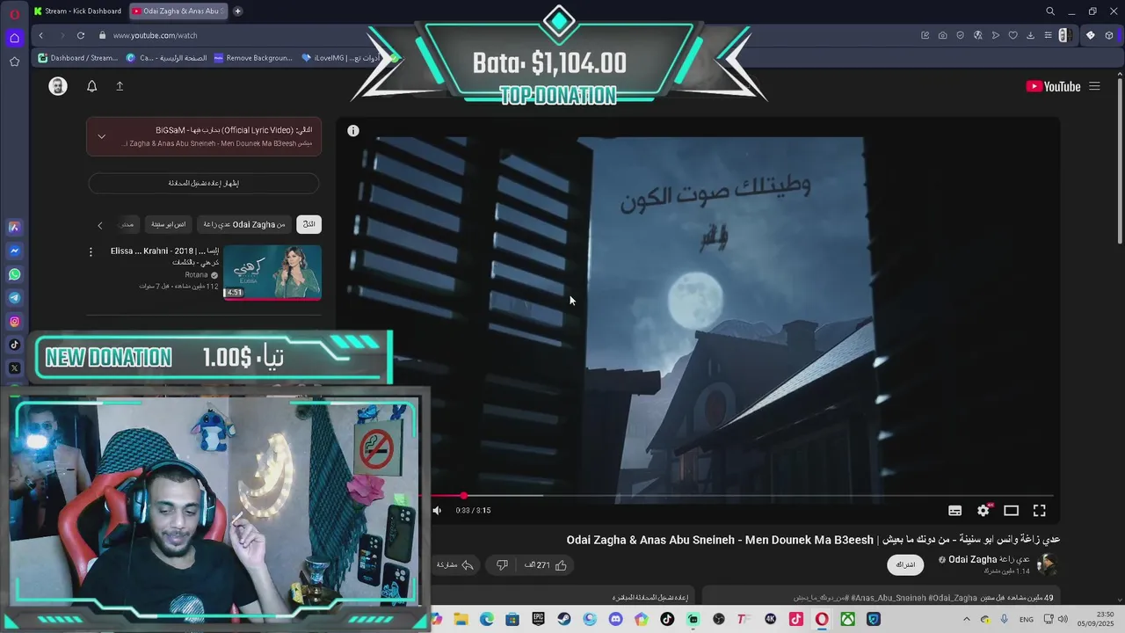Open Dashboard / Stream bookmark

[x=77, y=58]
